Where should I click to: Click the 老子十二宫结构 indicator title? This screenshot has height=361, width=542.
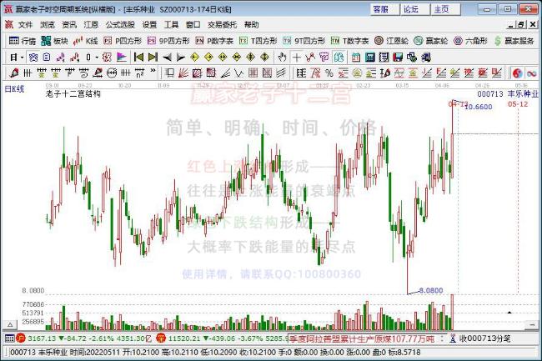73,93
